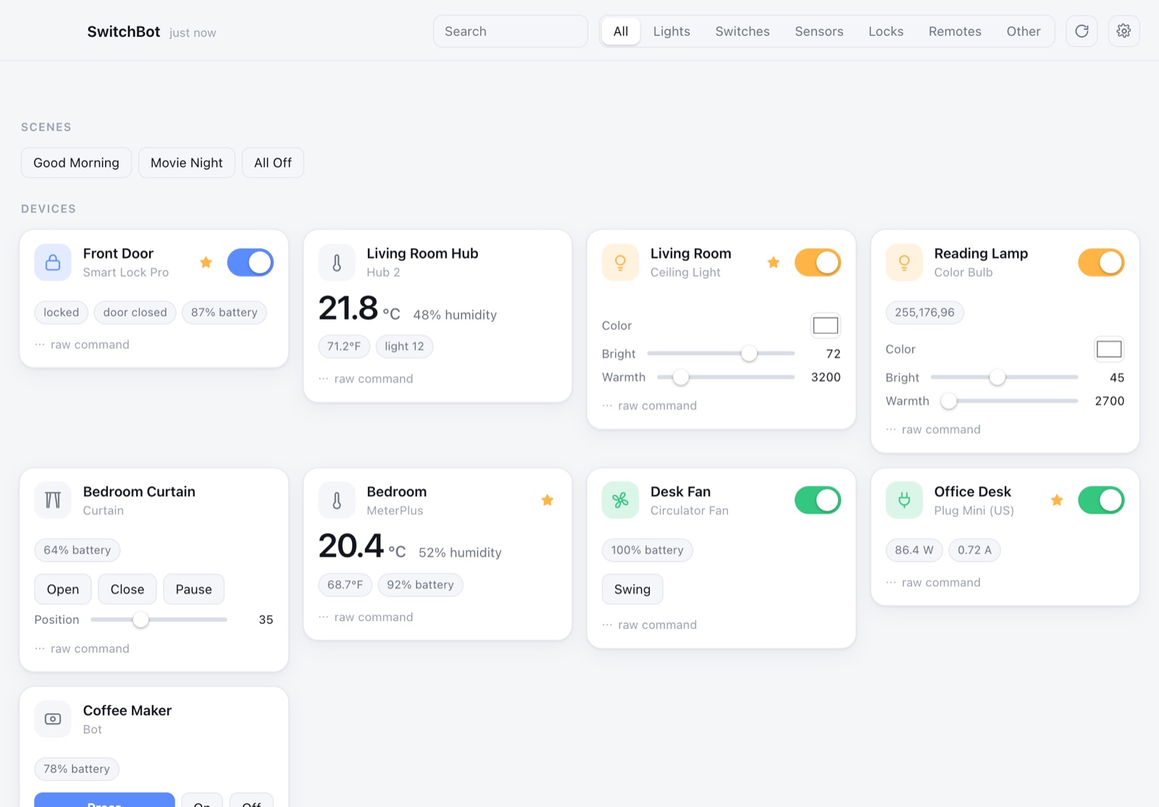
Task: Focus the Search input field
Action: [511, 31]
